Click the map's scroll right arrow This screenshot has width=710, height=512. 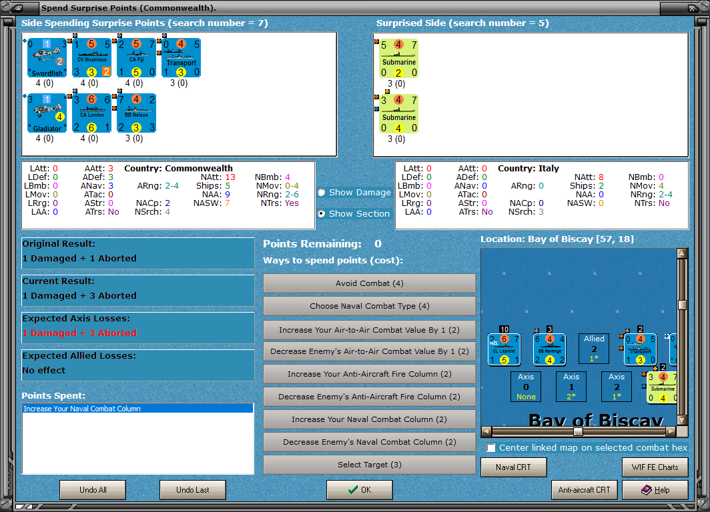click(x=671, y=431)
